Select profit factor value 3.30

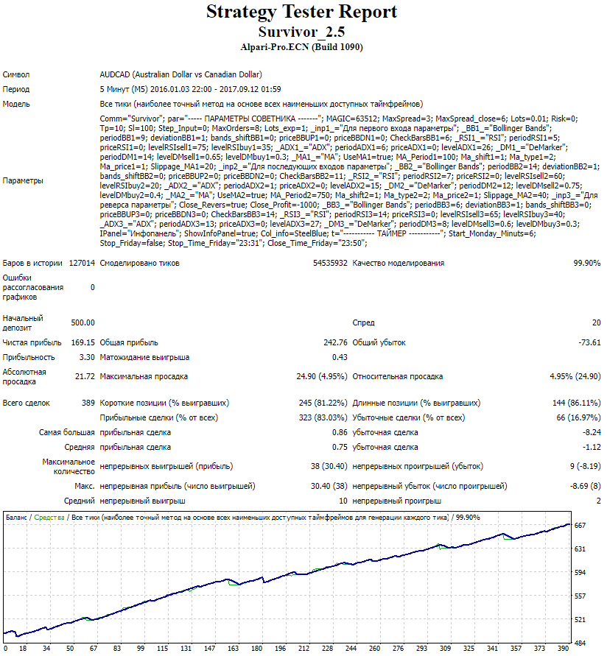[87, 357]
